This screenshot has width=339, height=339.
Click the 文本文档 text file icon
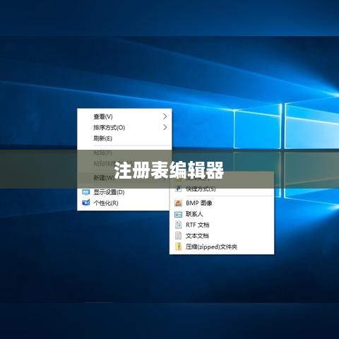tap(179, 236)
